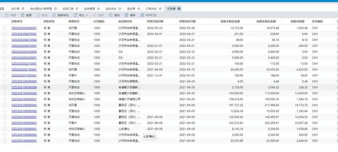
Task: Select radio button for row DZD202109290002
Action: 5,93
